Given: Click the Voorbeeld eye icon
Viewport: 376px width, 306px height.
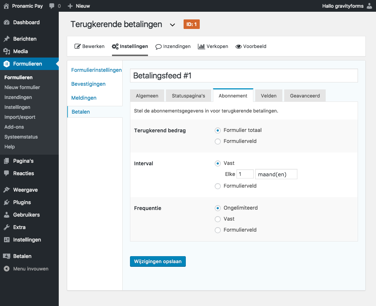Looking at the screenshot, I should click(x=238, y=47).
